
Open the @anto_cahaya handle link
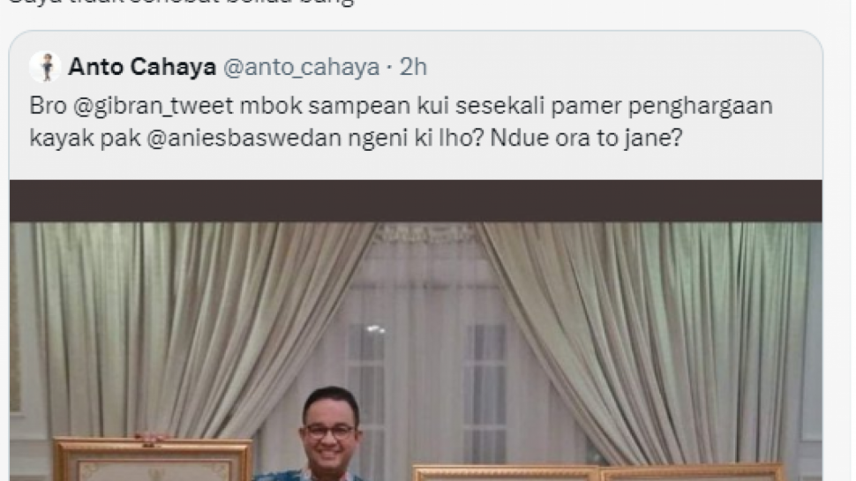point(301,67)
